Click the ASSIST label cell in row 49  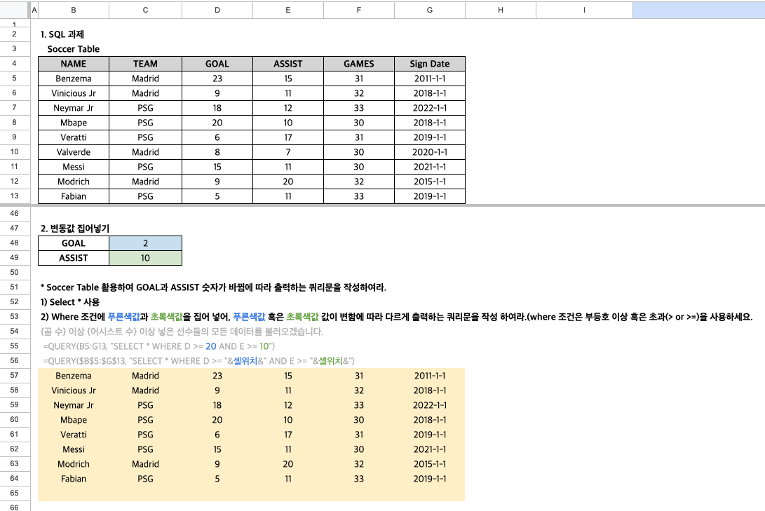point(74,258)
